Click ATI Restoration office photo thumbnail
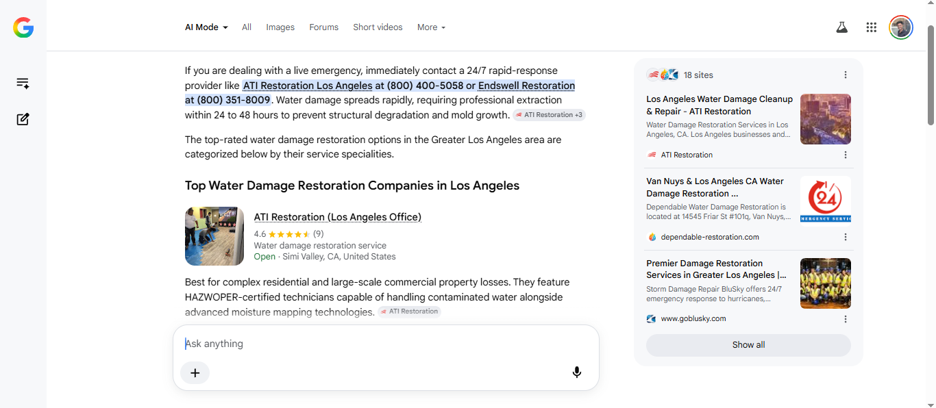Viewport: 936px width, 408px height. (214, 236)
